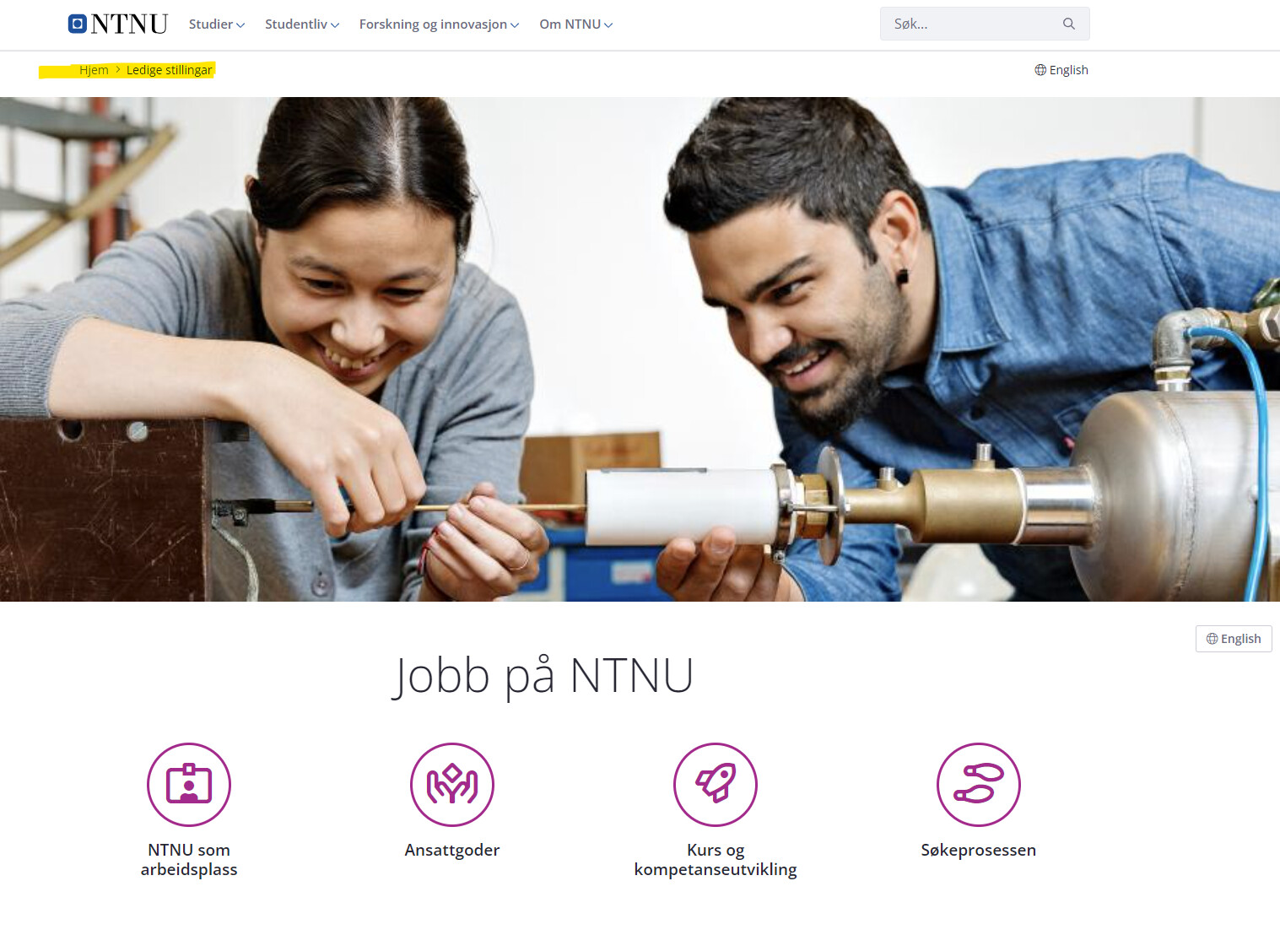Screen dimensions: 1280x935
Task: Open the Ansattgoder hands icon
Action: [x=452, y=785]
